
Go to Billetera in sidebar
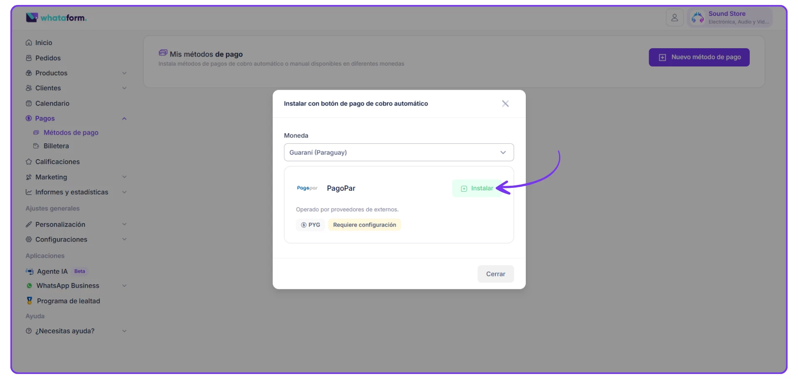click(56, 146)
